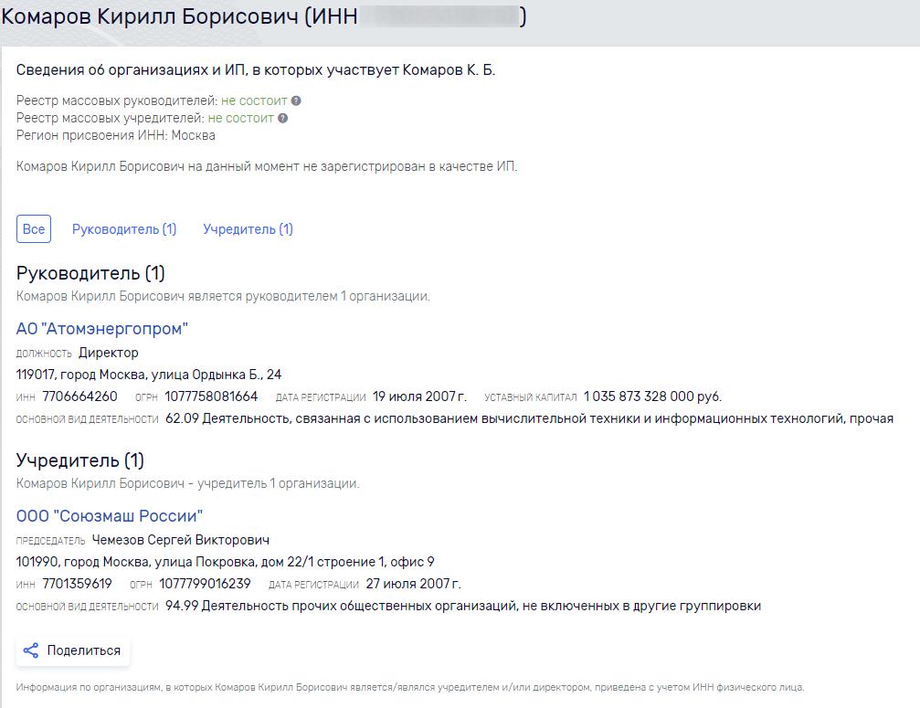The height and width of the screenshot is (708, 920).
Task: Click the activity code 94.99 description
Action: [x=463, y=606]
